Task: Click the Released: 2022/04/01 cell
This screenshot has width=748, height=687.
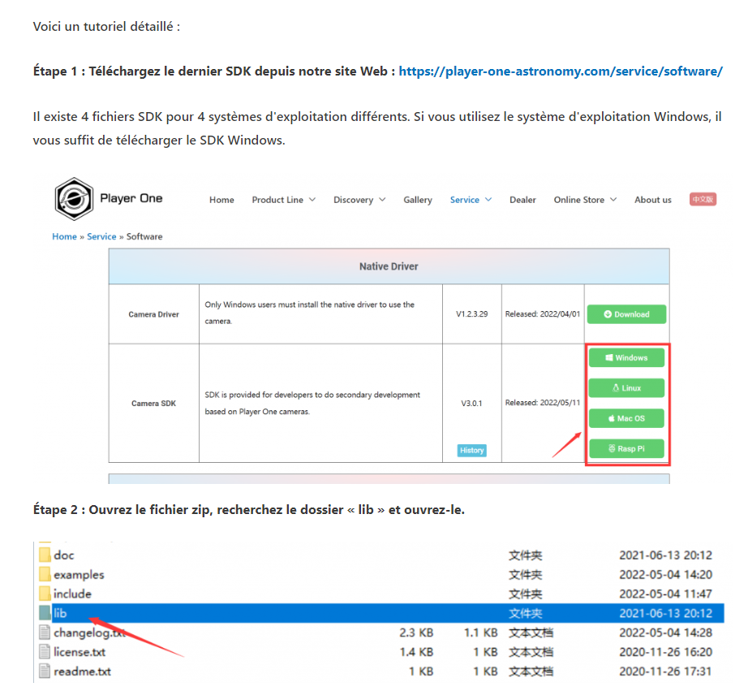Action: tap(543, 313)
